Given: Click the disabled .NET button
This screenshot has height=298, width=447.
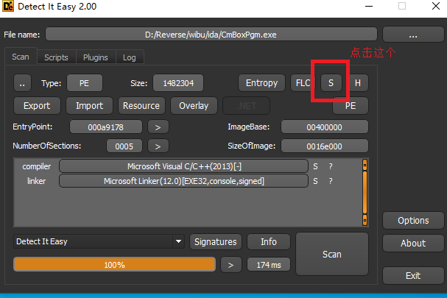Looking at the screenshot, I should (x=246, y=106).
